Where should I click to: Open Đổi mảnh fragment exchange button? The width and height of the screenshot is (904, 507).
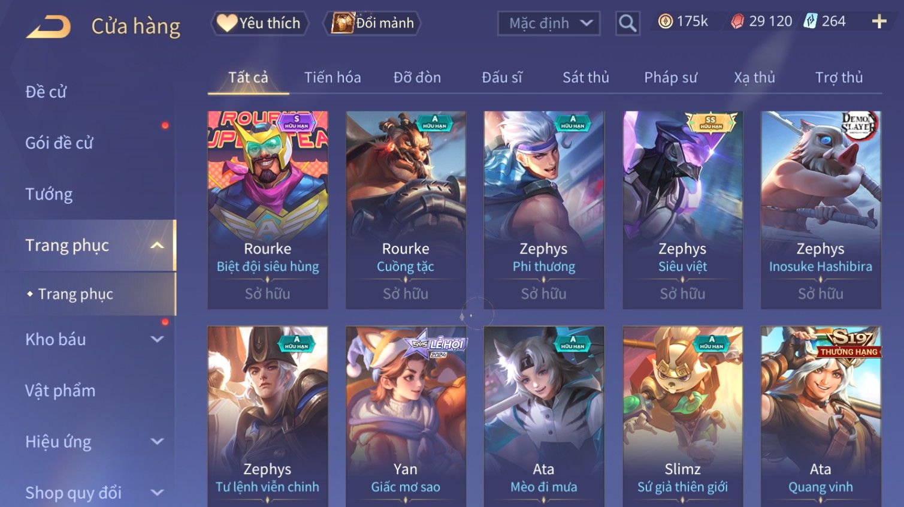coord(372,23)
